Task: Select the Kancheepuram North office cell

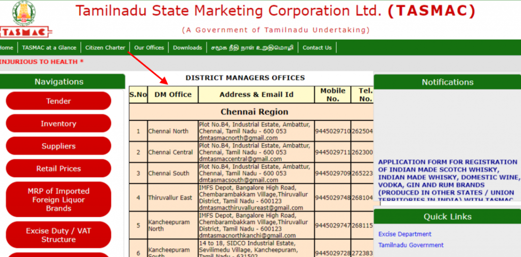Action: coord(173,225)
